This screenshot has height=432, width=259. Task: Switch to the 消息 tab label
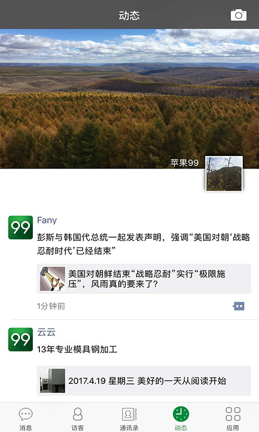coord(25,428)
